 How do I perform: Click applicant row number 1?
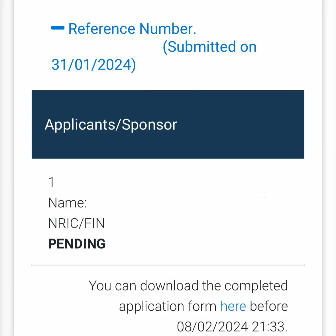(x=51, y=182)
